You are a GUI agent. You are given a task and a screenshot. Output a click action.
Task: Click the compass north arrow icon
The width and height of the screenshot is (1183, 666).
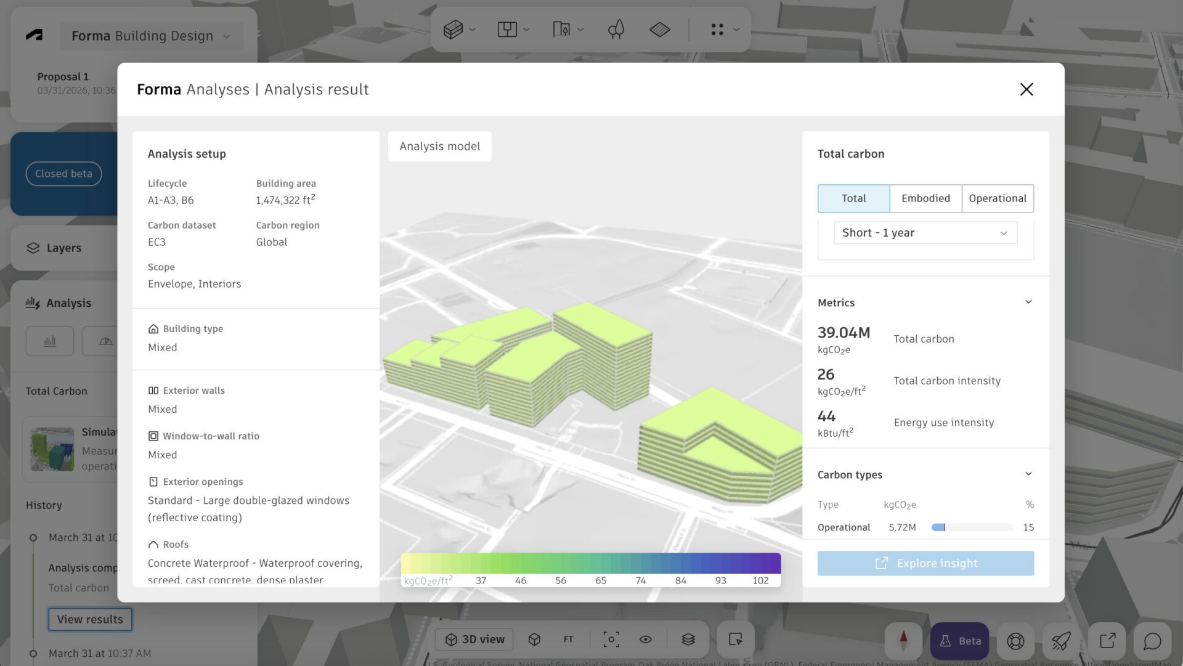(903, 641)
